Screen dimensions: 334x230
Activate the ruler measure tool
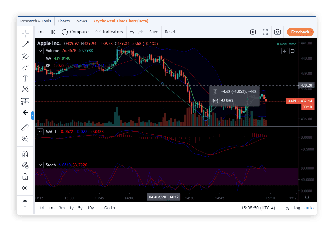25,127
